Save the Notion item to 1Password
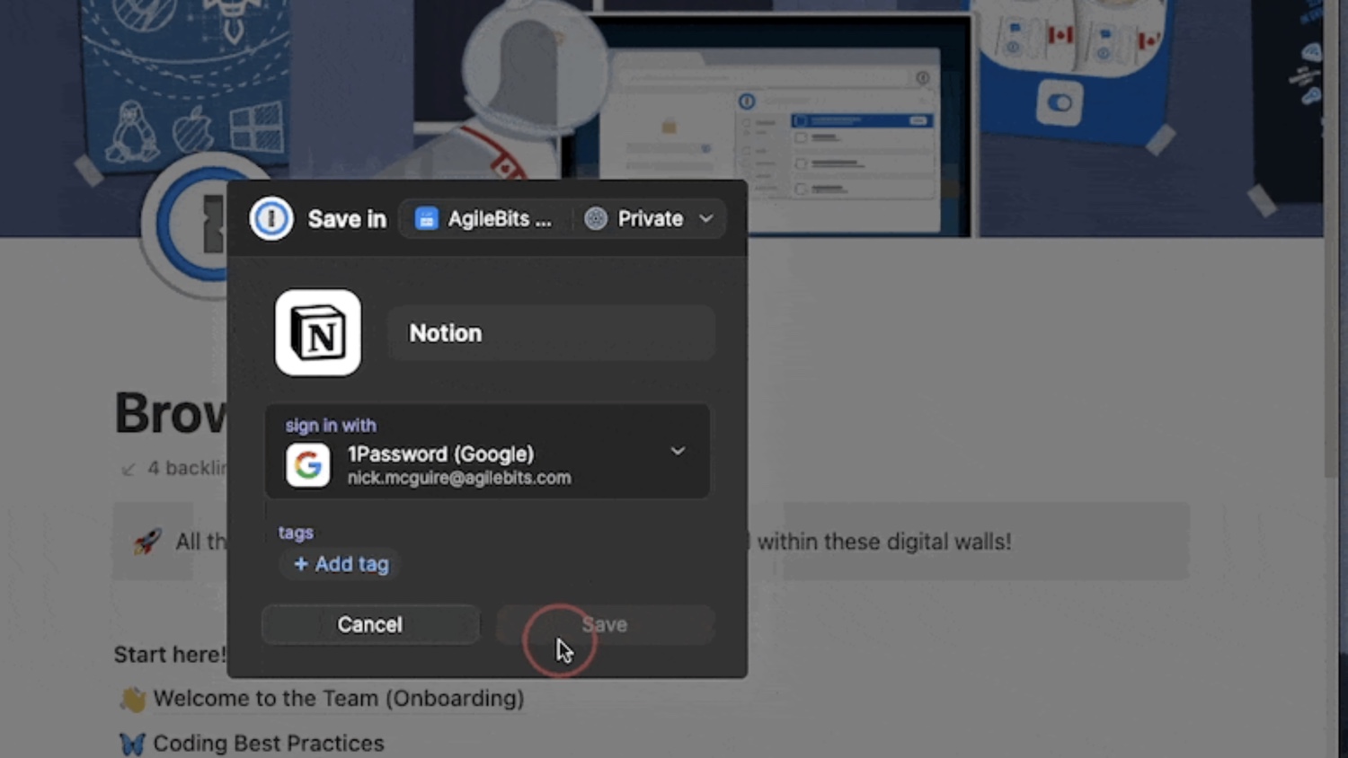The image size is (1348, 758). 604,624
